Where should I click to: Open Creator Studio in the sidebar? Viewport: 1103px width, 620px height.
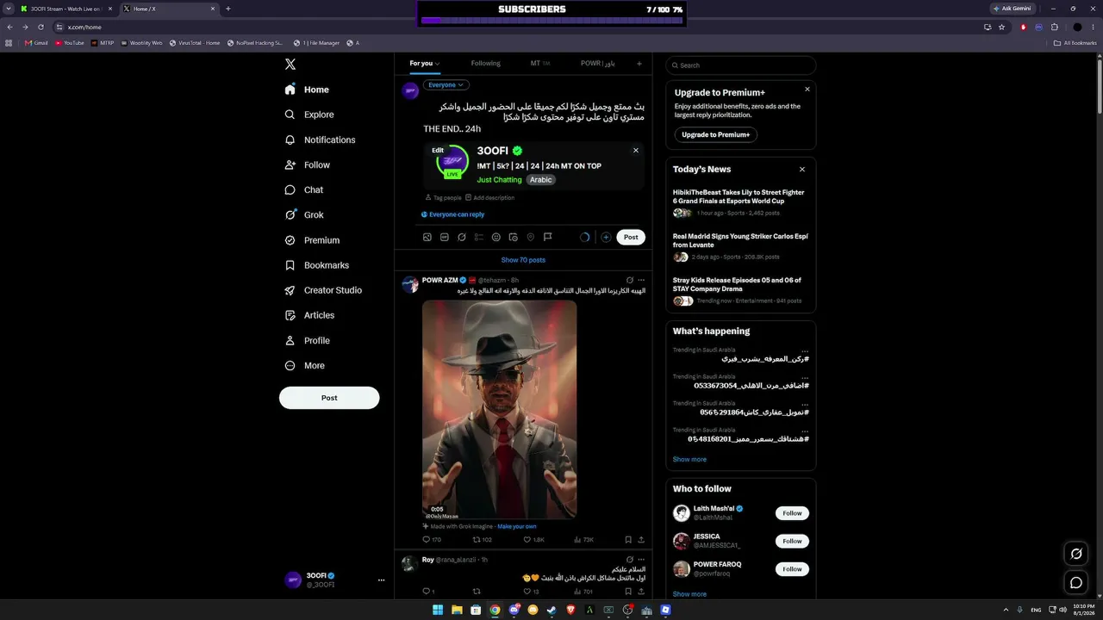[323, 290]
